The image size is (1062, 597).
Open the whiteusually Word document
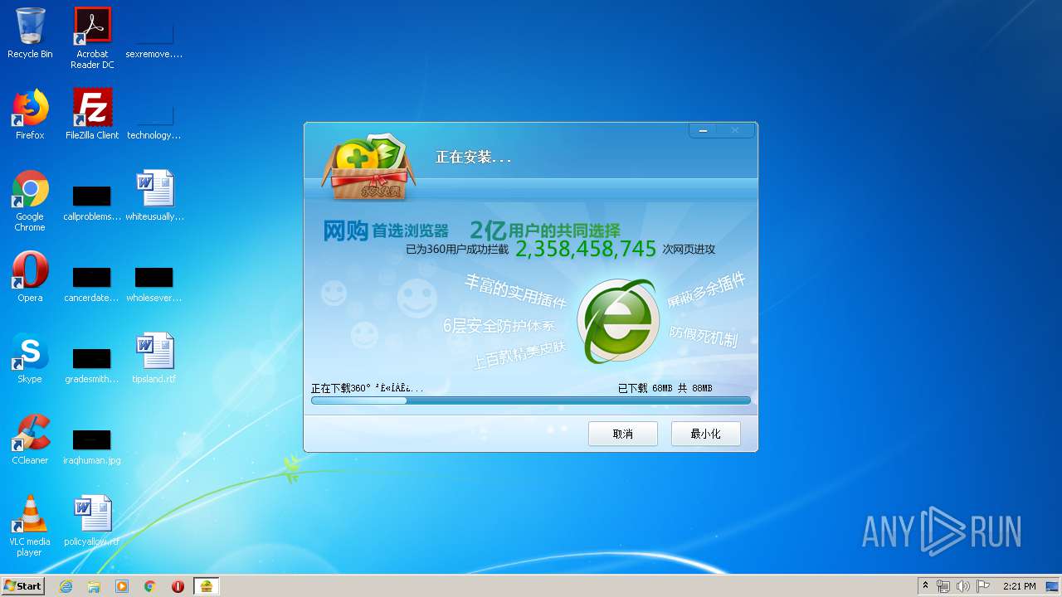[154, 196]
